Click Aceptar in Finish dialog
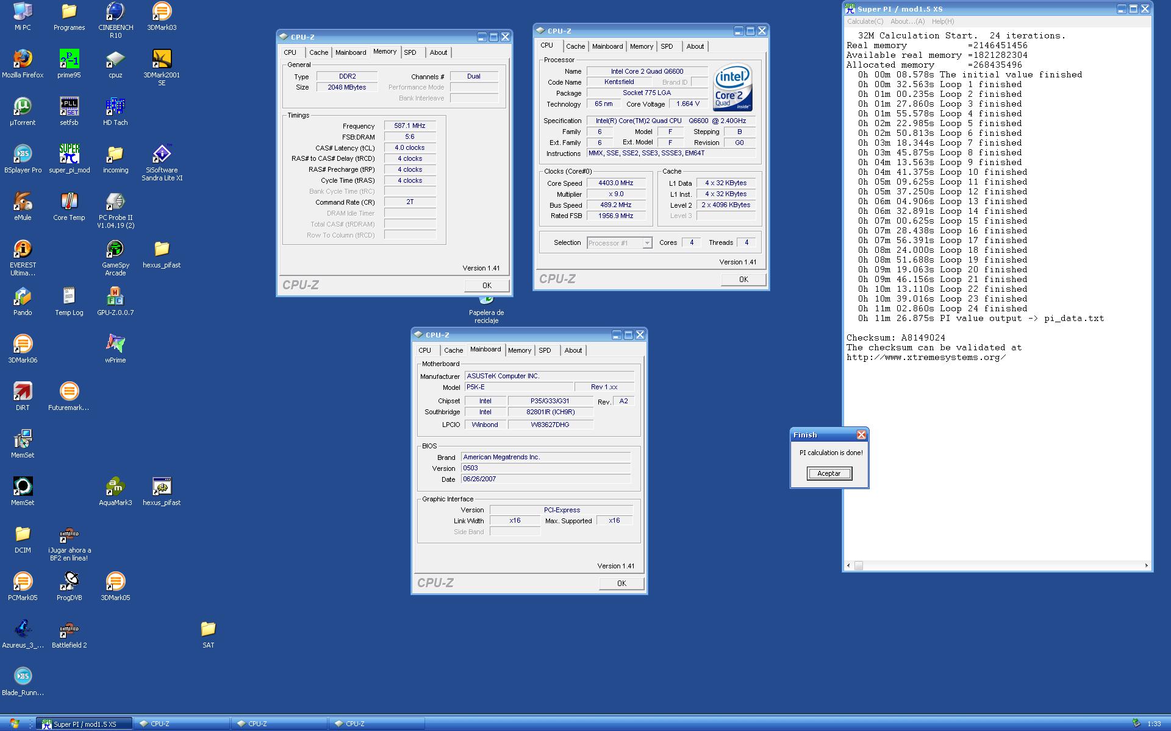Viewport: 1171px width, 731px height. coord(829,473)
